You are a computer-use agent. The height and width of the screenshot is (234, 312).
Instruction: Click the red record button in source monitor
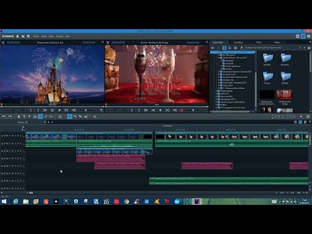pos(182,110)
